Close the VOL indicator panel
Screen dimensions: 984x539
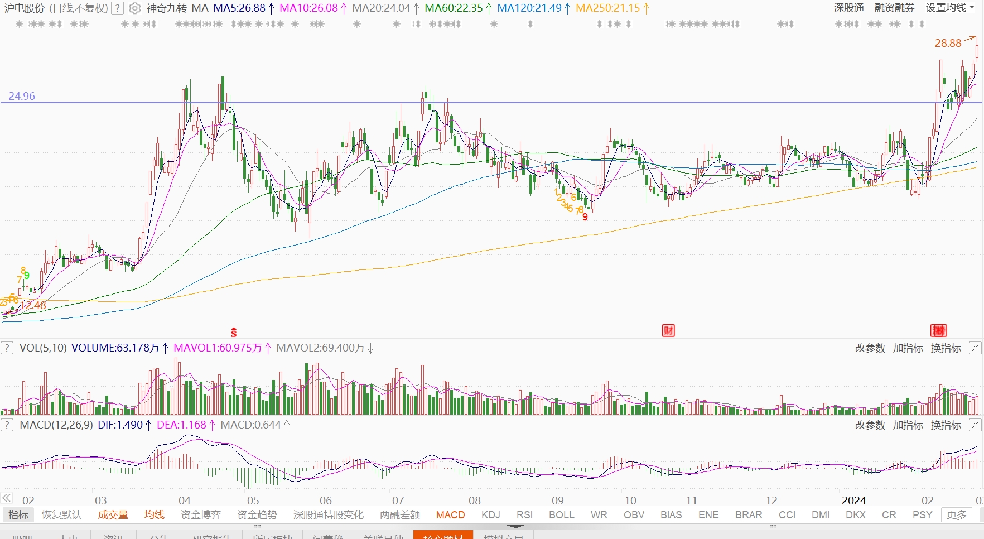[975, 348]
